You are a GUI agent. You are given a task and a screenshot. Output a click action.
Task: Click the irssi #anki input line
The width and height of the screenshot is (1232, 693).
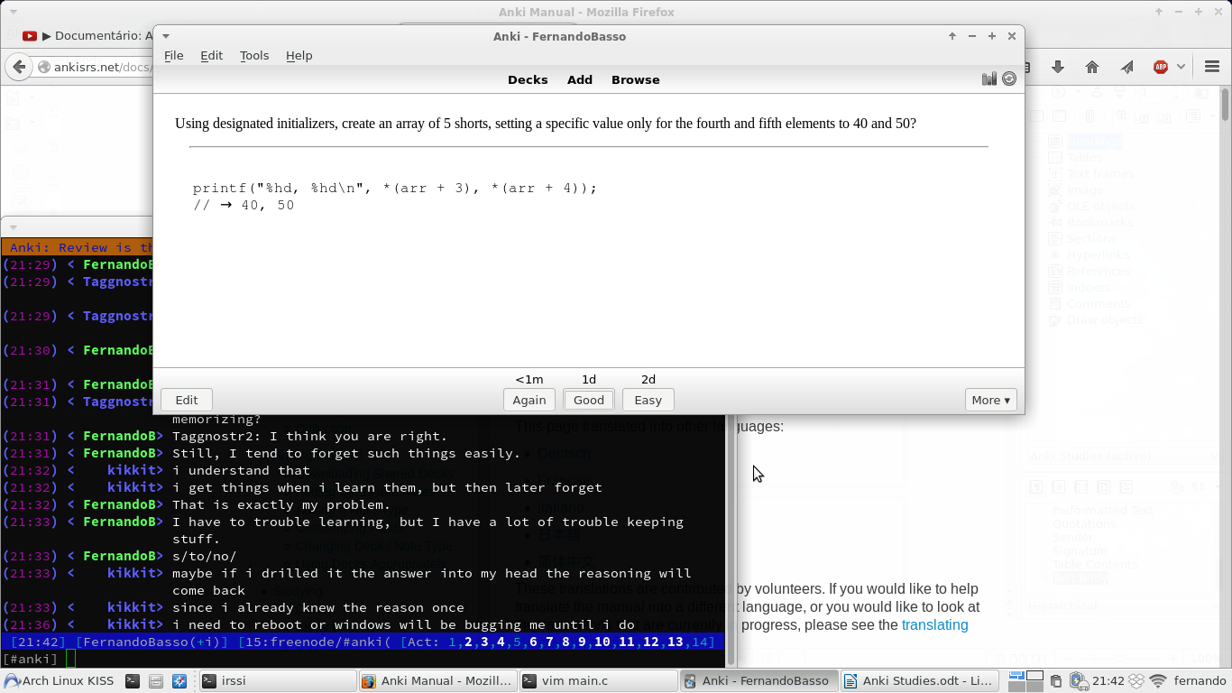click(x=363, y=659)
